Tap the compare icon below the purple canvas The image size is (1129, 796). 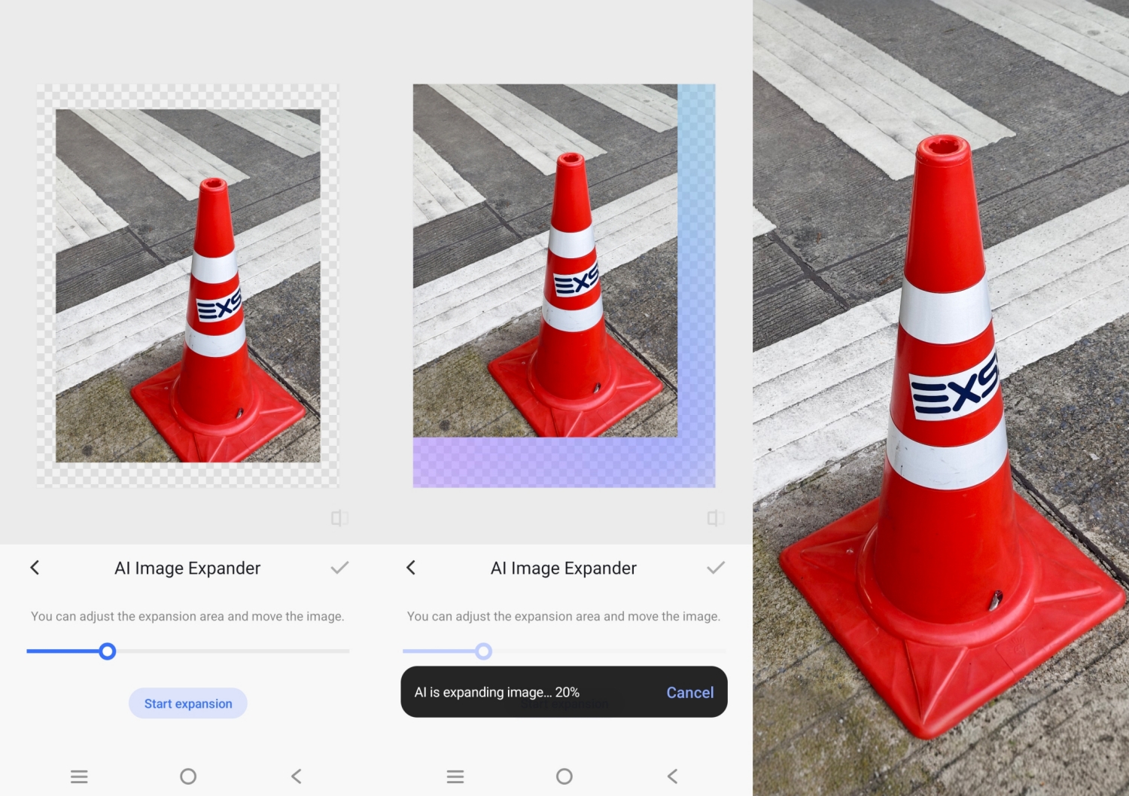coord(716,518)
